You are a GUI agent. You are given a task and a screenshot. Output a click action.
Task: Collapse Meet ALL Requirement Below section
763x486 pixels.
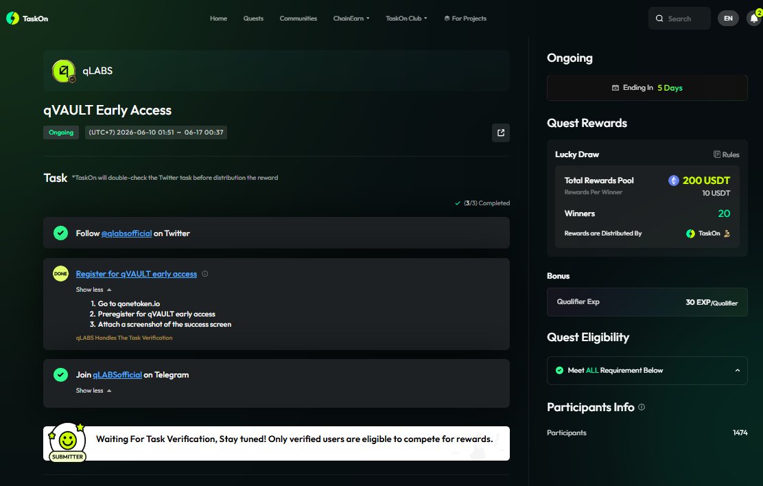(x=737, y=371)
